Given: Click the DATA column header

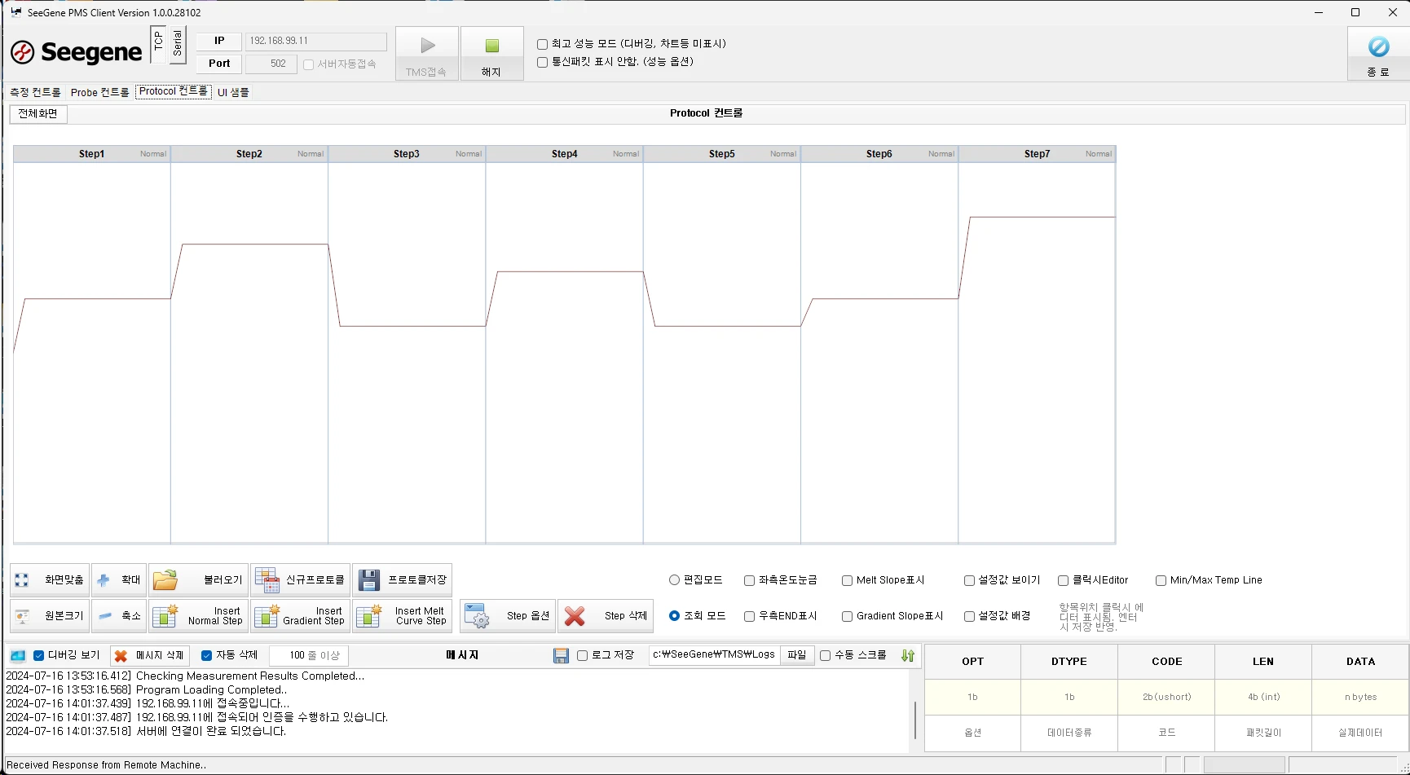Looking at the screenshot, I should (x=1360, y=662).
